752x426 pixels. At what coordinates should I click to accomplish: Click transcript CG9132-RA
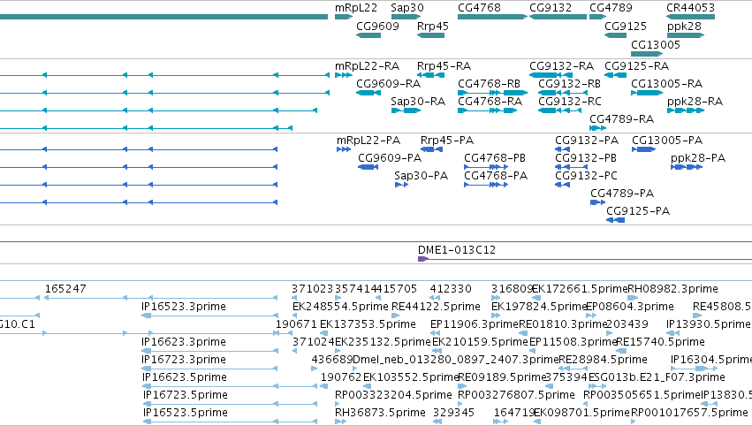click(561, 65)
